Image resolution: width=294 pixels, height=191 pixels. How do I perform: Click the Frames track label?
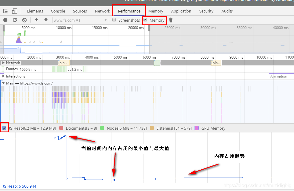click(x=12, y=69)
